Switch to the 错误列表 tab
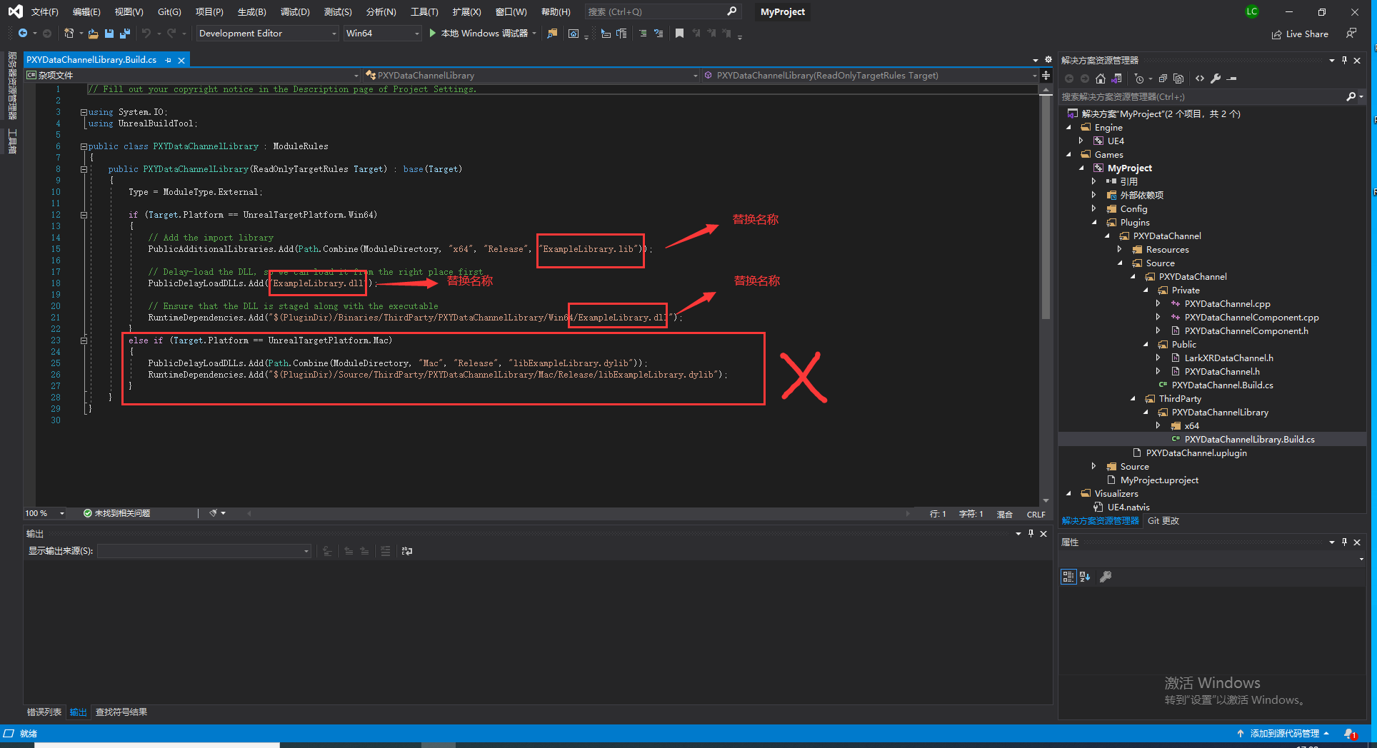This screenshot has width=1377, height=748. click(x=44, y=712)
